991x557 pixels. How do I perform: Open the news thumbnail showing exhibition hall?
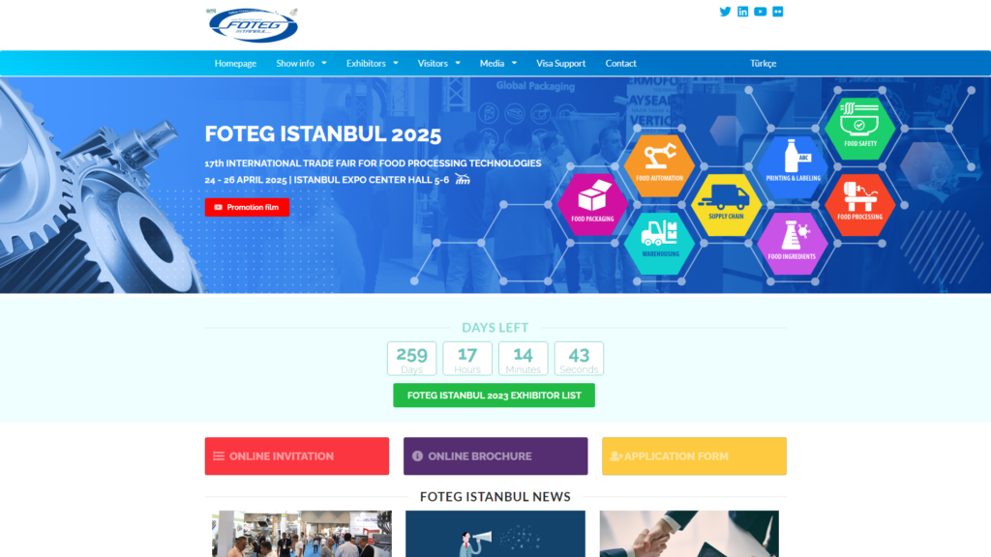[x=302, y=534]
